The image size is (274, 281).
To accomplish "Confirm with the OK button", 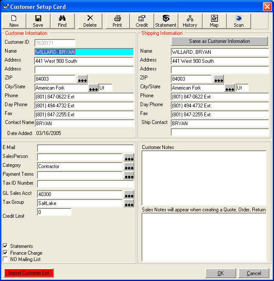I will [x=221, y=273].
